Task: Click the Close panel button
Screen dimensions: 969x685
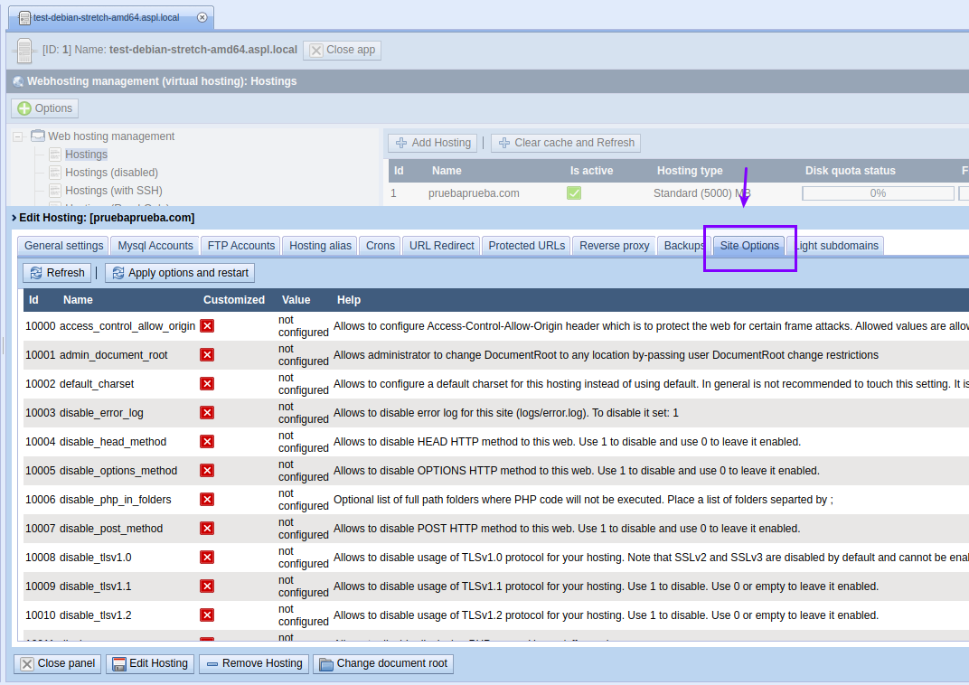Action: click(58, 663)
